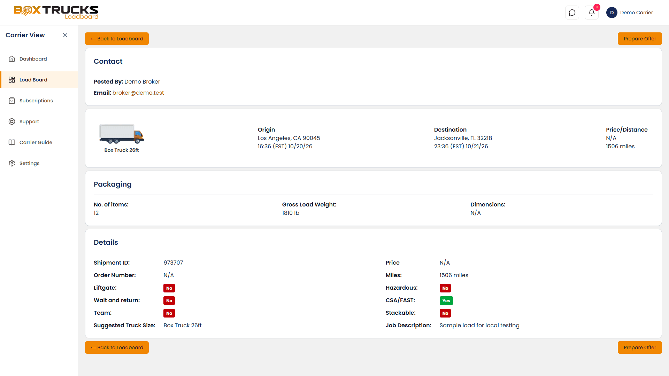Click destination Jacksonville, FL 32218
This screenshot has width=669, height=376.
pyautogui.click(x=463, y=138)
